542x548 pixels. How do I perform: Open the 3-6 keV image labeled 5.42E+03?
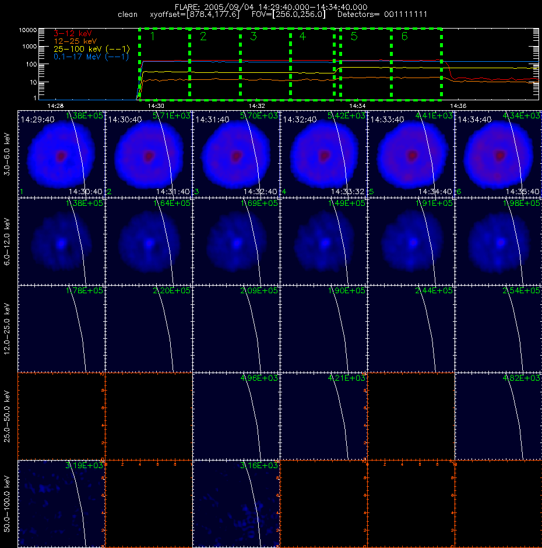point(323,154)
